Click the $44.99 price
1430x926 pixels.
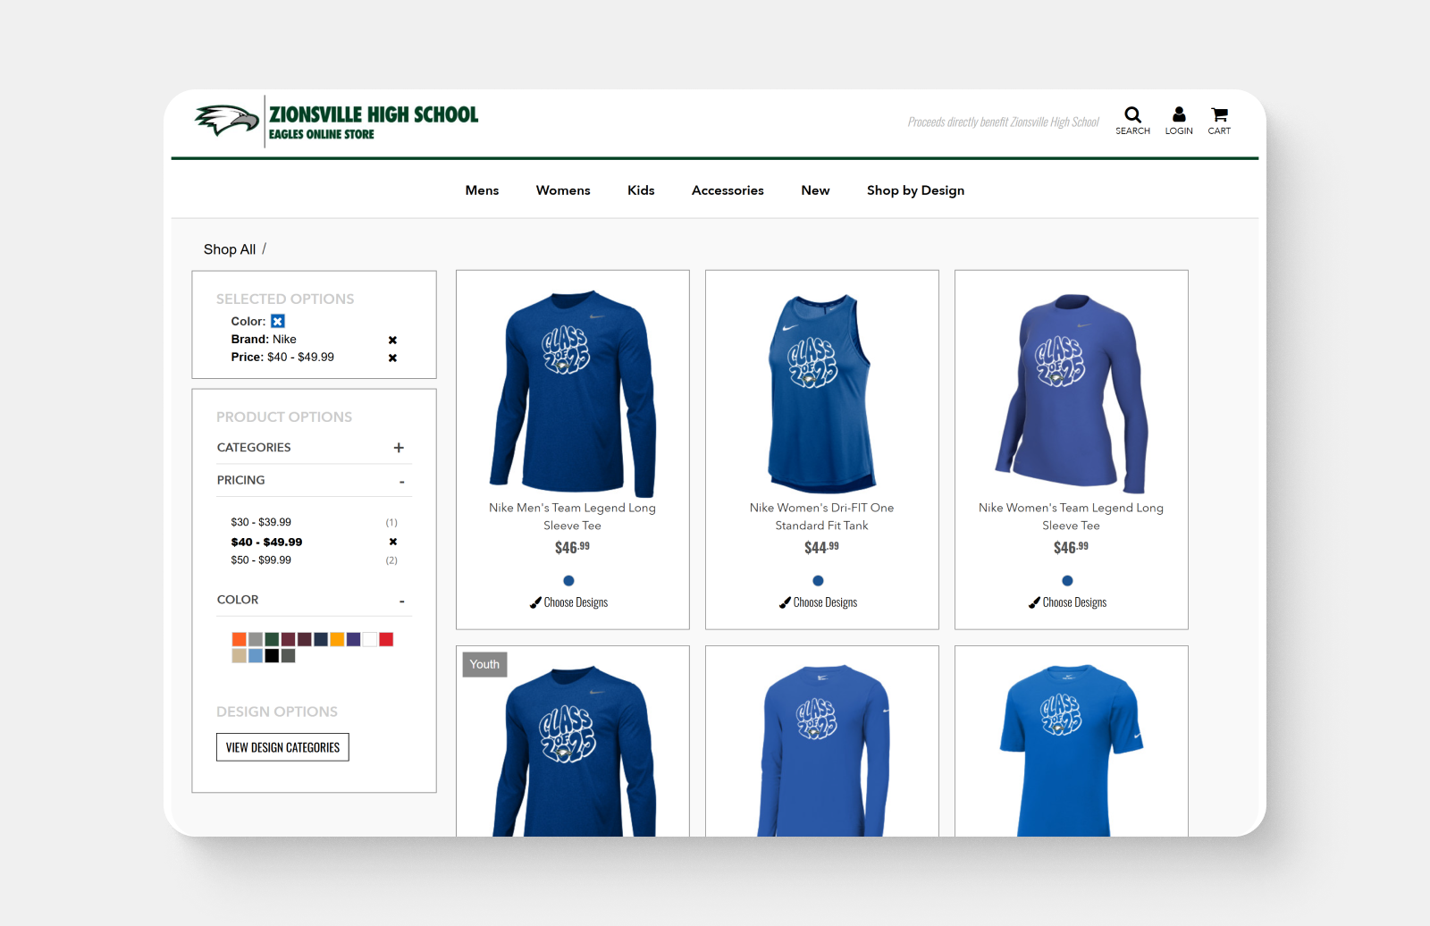(x=821, y=547)
